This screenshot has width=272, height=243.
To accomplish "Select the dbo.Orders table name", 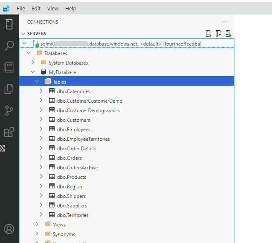I will tap(69, 158).
